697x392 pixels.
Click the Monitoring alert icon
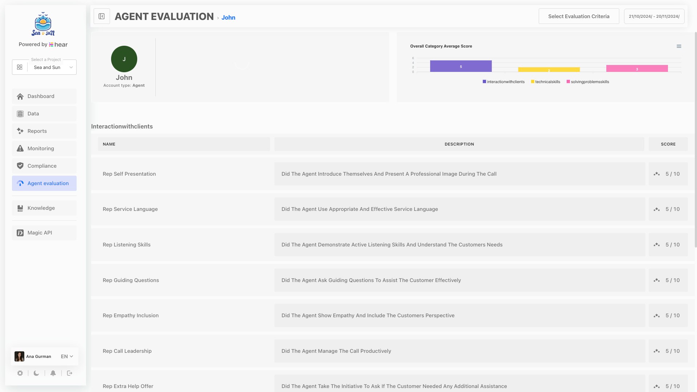(x=20, y=148)
